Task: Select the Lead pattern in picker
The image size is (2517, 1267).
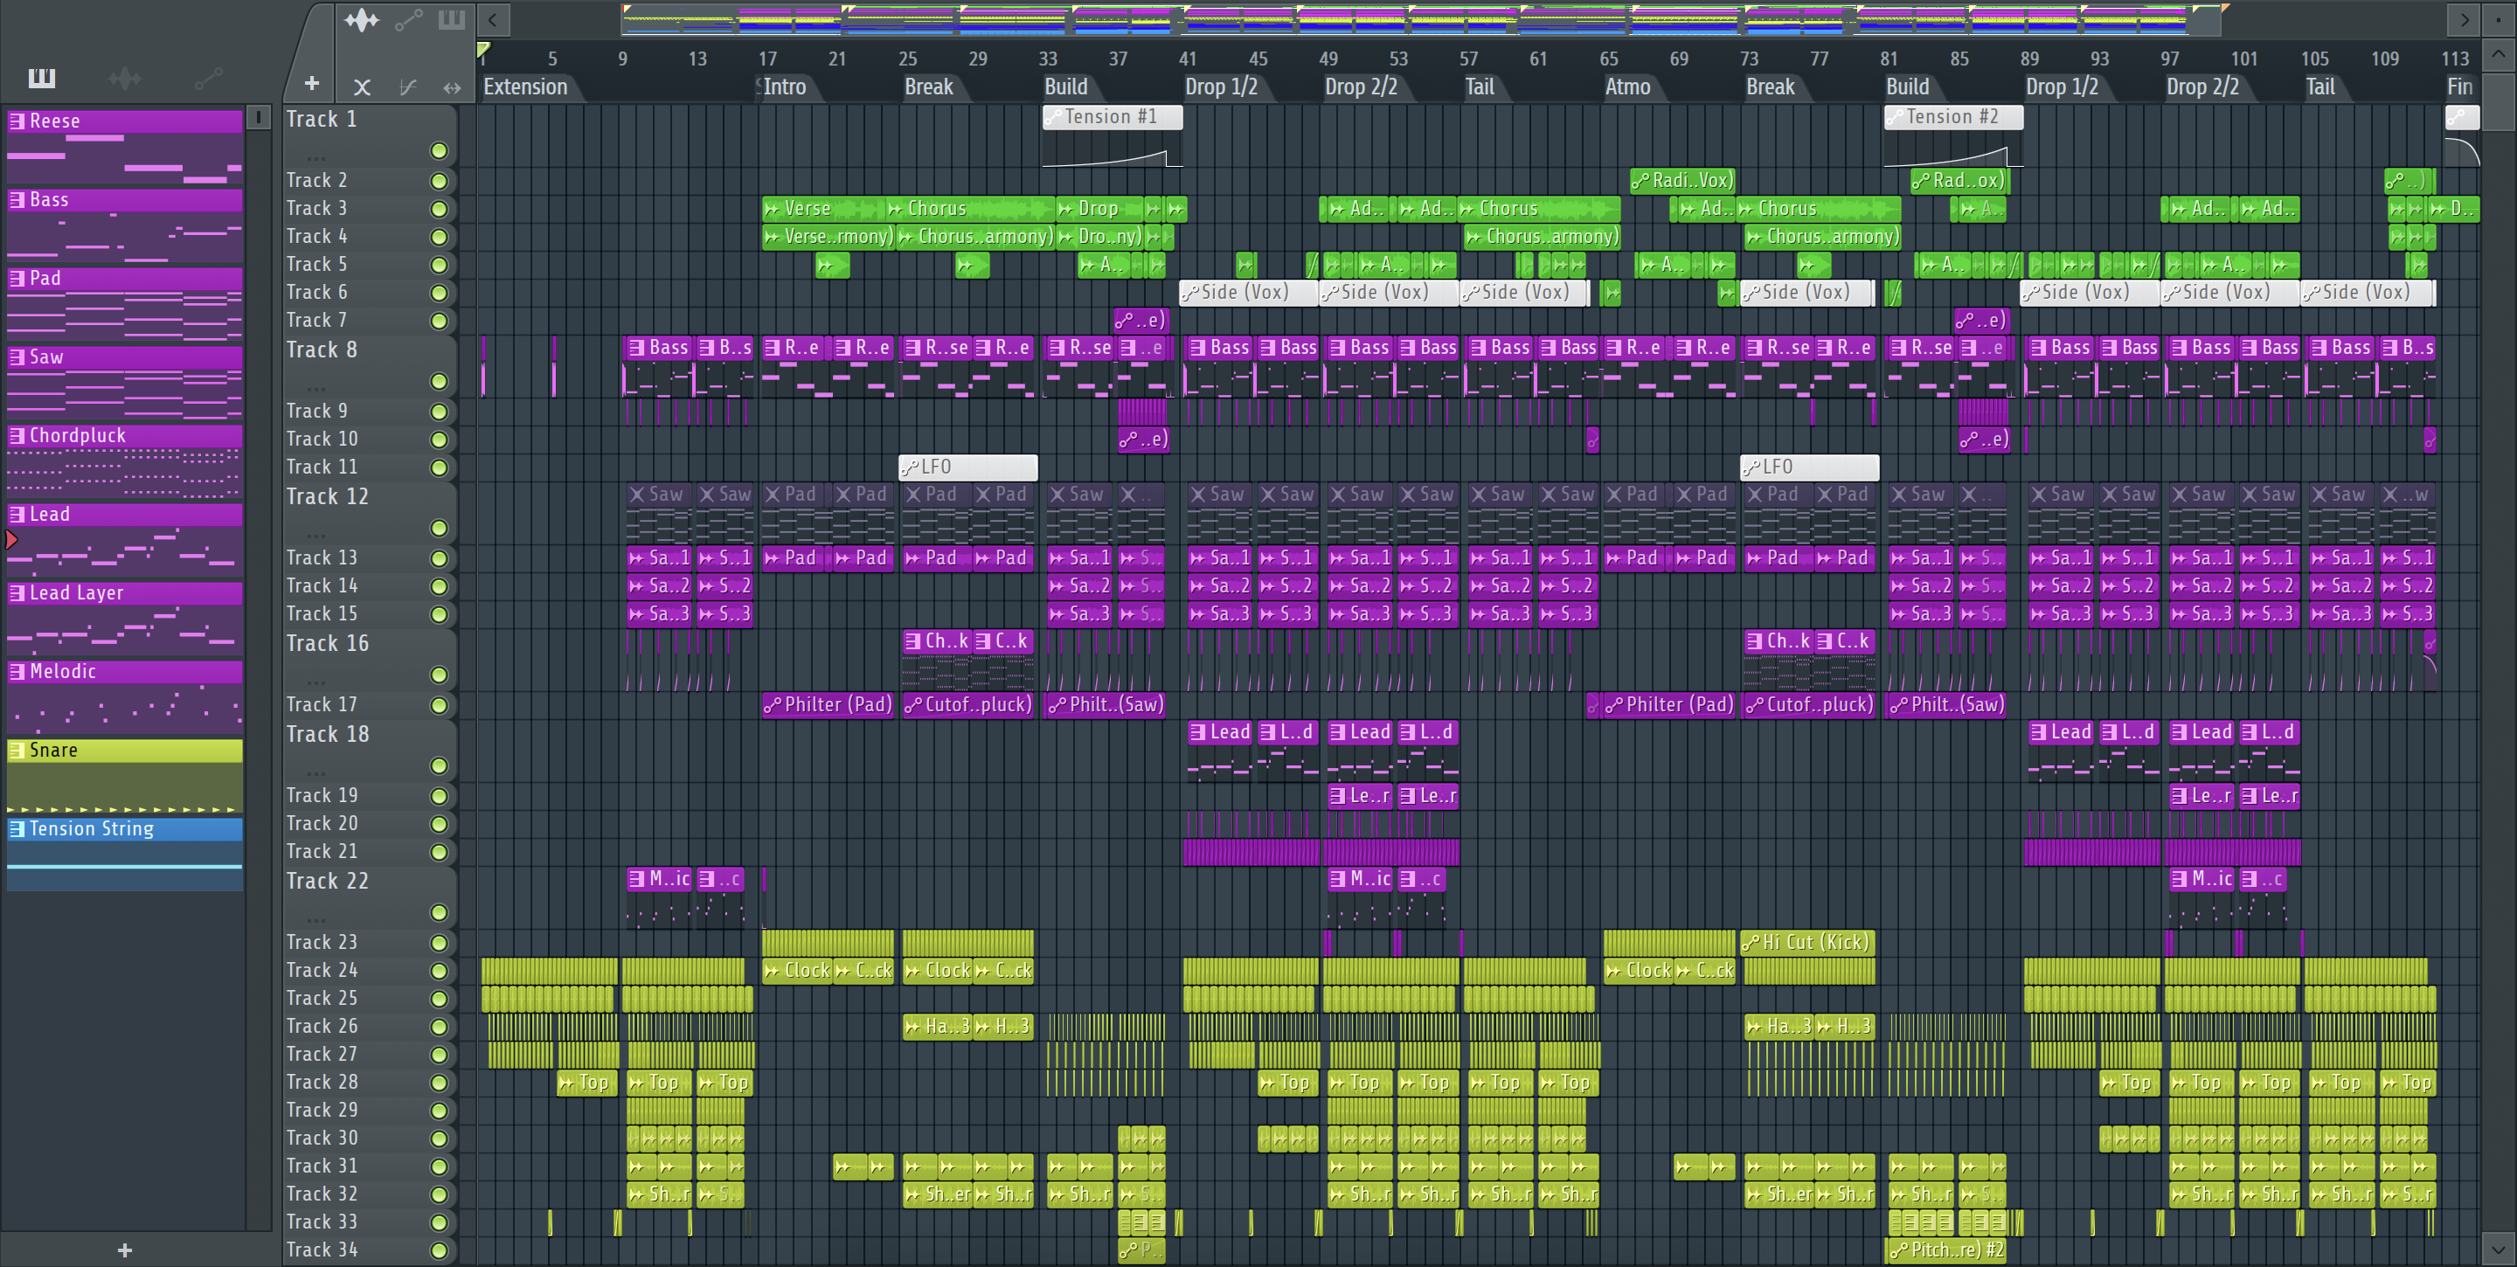Action: point(125,540)
